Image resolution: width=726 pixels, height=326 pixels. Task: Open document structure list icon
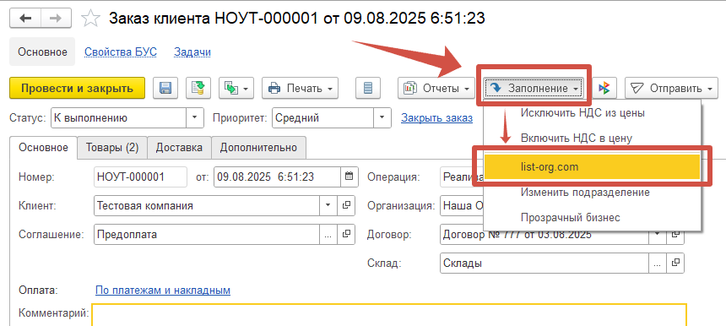pos(368,88)
